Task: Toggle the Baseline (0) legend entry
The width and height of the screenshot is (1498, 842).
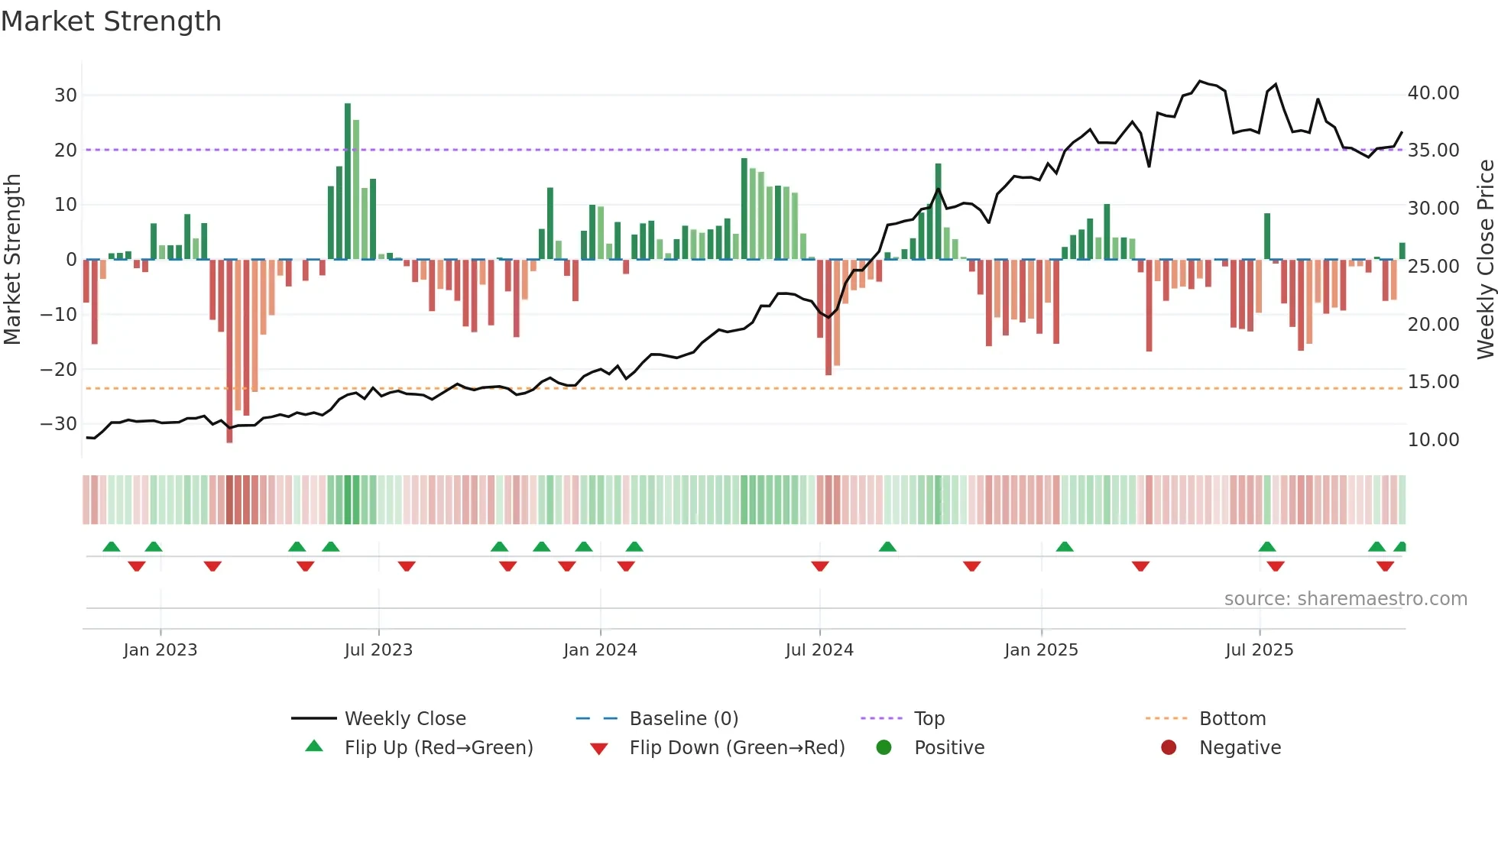Action: pyautogui.click(x=683, y=718)
